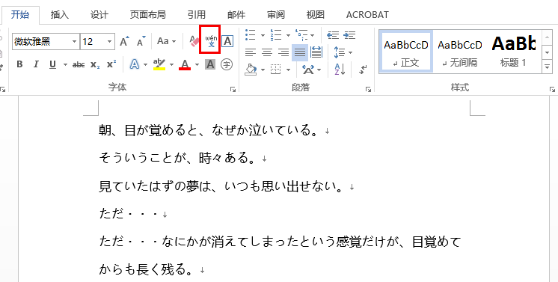Expand font color dropdown arrow
558x282 pixels.
[x=197, y=65]
